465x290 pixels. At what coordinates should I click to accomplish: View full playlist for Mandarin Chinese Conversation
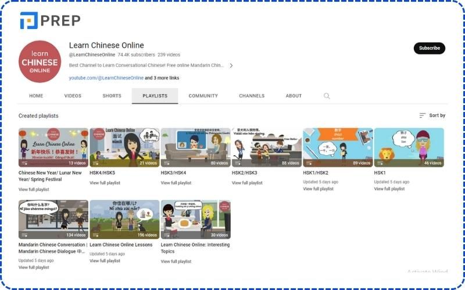pyautogui.click(x=34, y=267)
